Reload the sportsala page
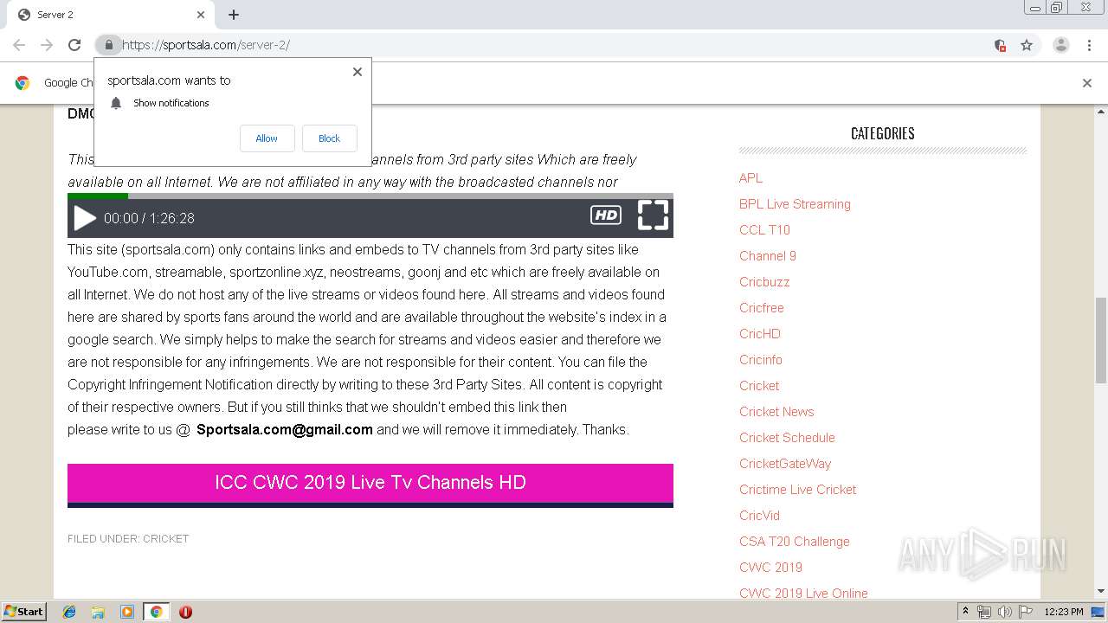1108x623 pixels. click(74, 45)
